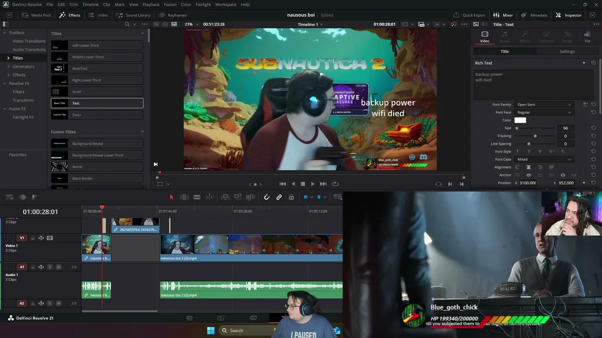
Task: Open the Metadata panel
Action: click(x=534, y=15)
